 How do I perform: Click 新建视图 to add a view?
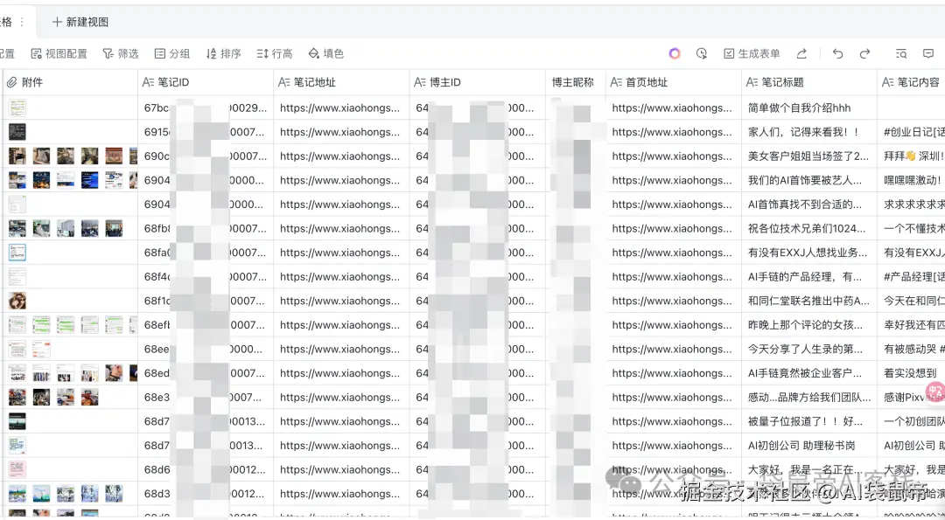80,22
